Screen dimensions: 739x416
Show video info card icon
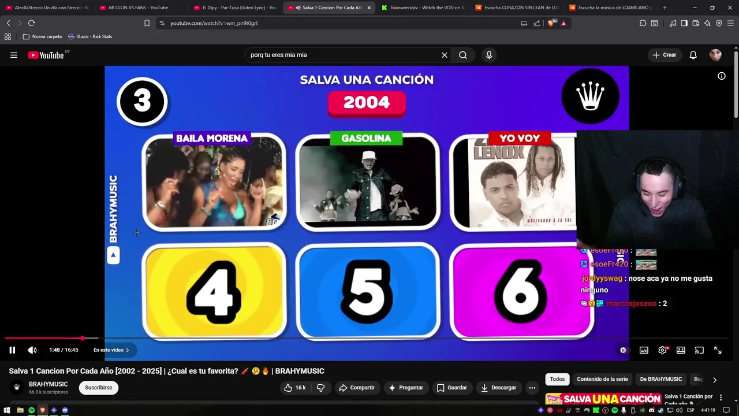point(722,76)
